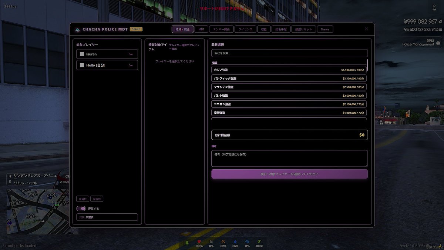444x250 pixels.
Task: Open the Theme tab
Action: 325,29
